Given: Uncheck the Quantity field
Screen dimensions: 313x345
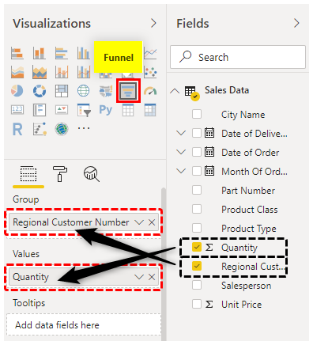Looking at the screenshot, I should point(197,247).
